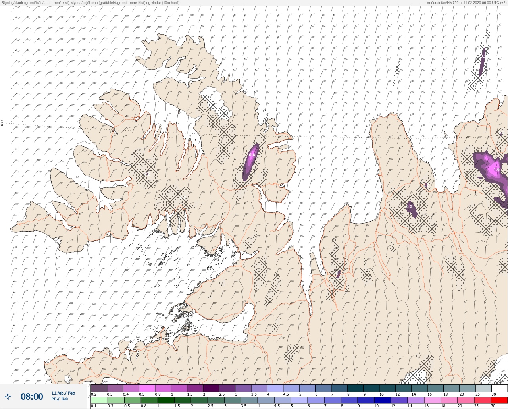Click the N99 latitude label on the map edge
508x409 pixels.
pyautogui.click(x=2, y=123)
